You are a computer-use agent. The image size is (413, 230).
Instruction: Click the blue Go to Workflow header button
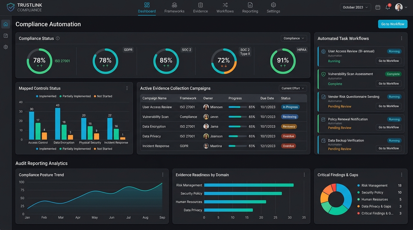[x=393, y=24]
